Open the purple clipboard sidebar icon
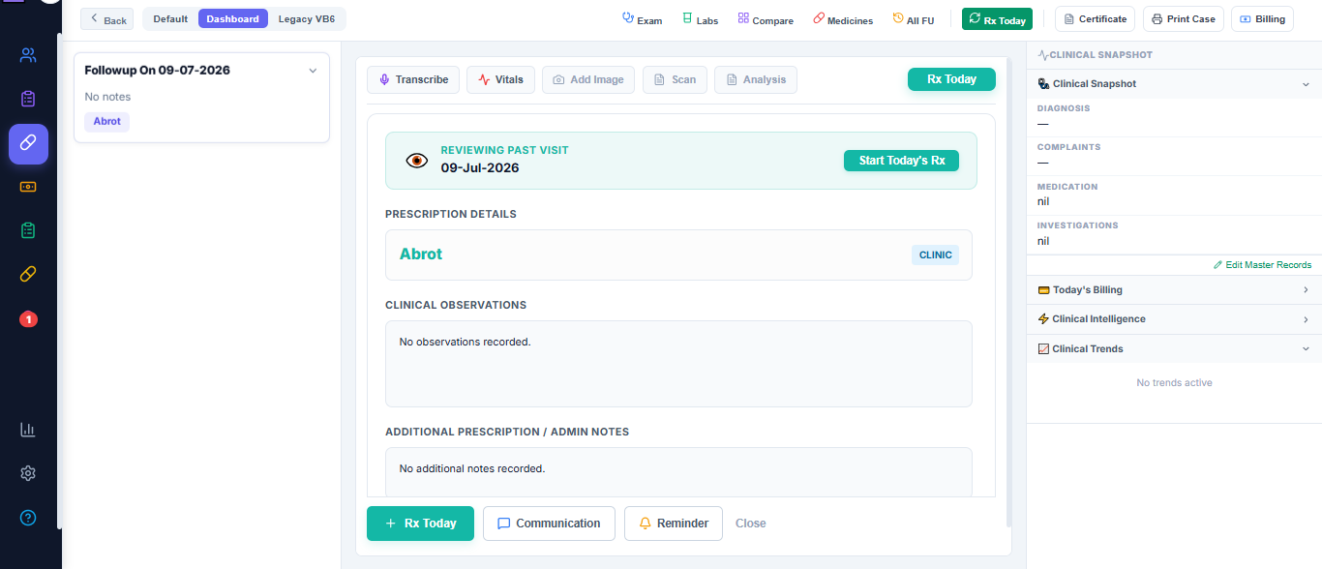Viewport: 1322px width, 569px height. coord(28,99)
